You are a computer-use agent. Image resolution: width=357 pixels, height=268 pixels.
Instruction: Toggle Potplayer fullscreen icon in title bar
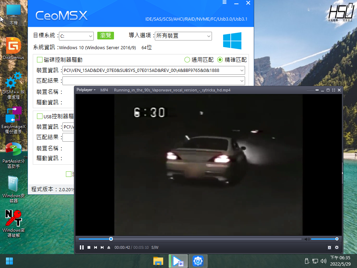click(334, 90)
